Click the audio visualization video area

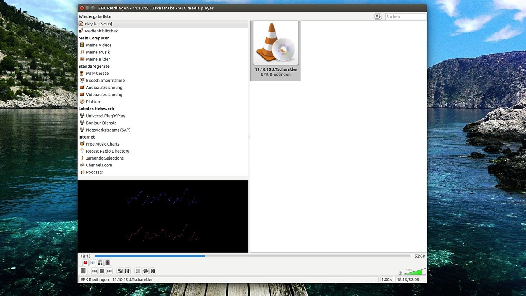coord(163,217)
